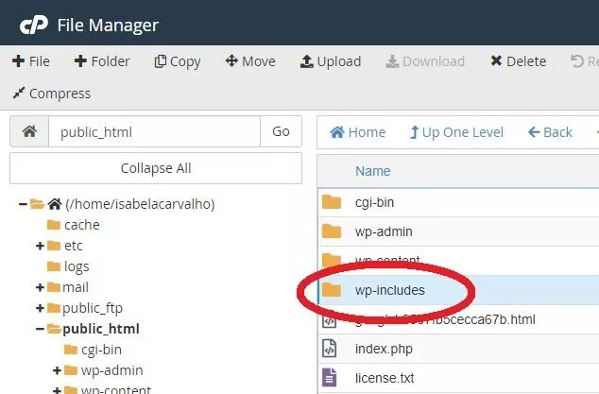
Task: Go to Home in file navigation bar
Action: [x=357, y=132]
